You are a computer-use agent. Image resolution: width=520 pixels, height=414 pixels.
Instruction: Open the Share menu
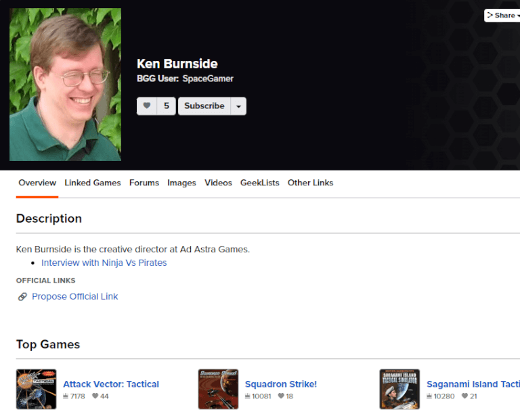(x=502, y=16)
